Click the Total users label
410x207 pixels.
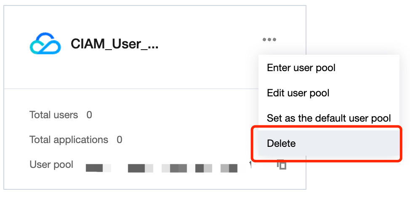pyautogui.click(x=53, y=115)
